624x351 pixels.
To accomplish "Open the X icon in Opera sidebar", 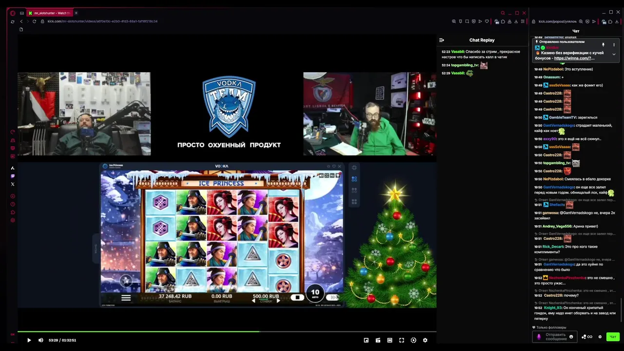I will point(13,184).
